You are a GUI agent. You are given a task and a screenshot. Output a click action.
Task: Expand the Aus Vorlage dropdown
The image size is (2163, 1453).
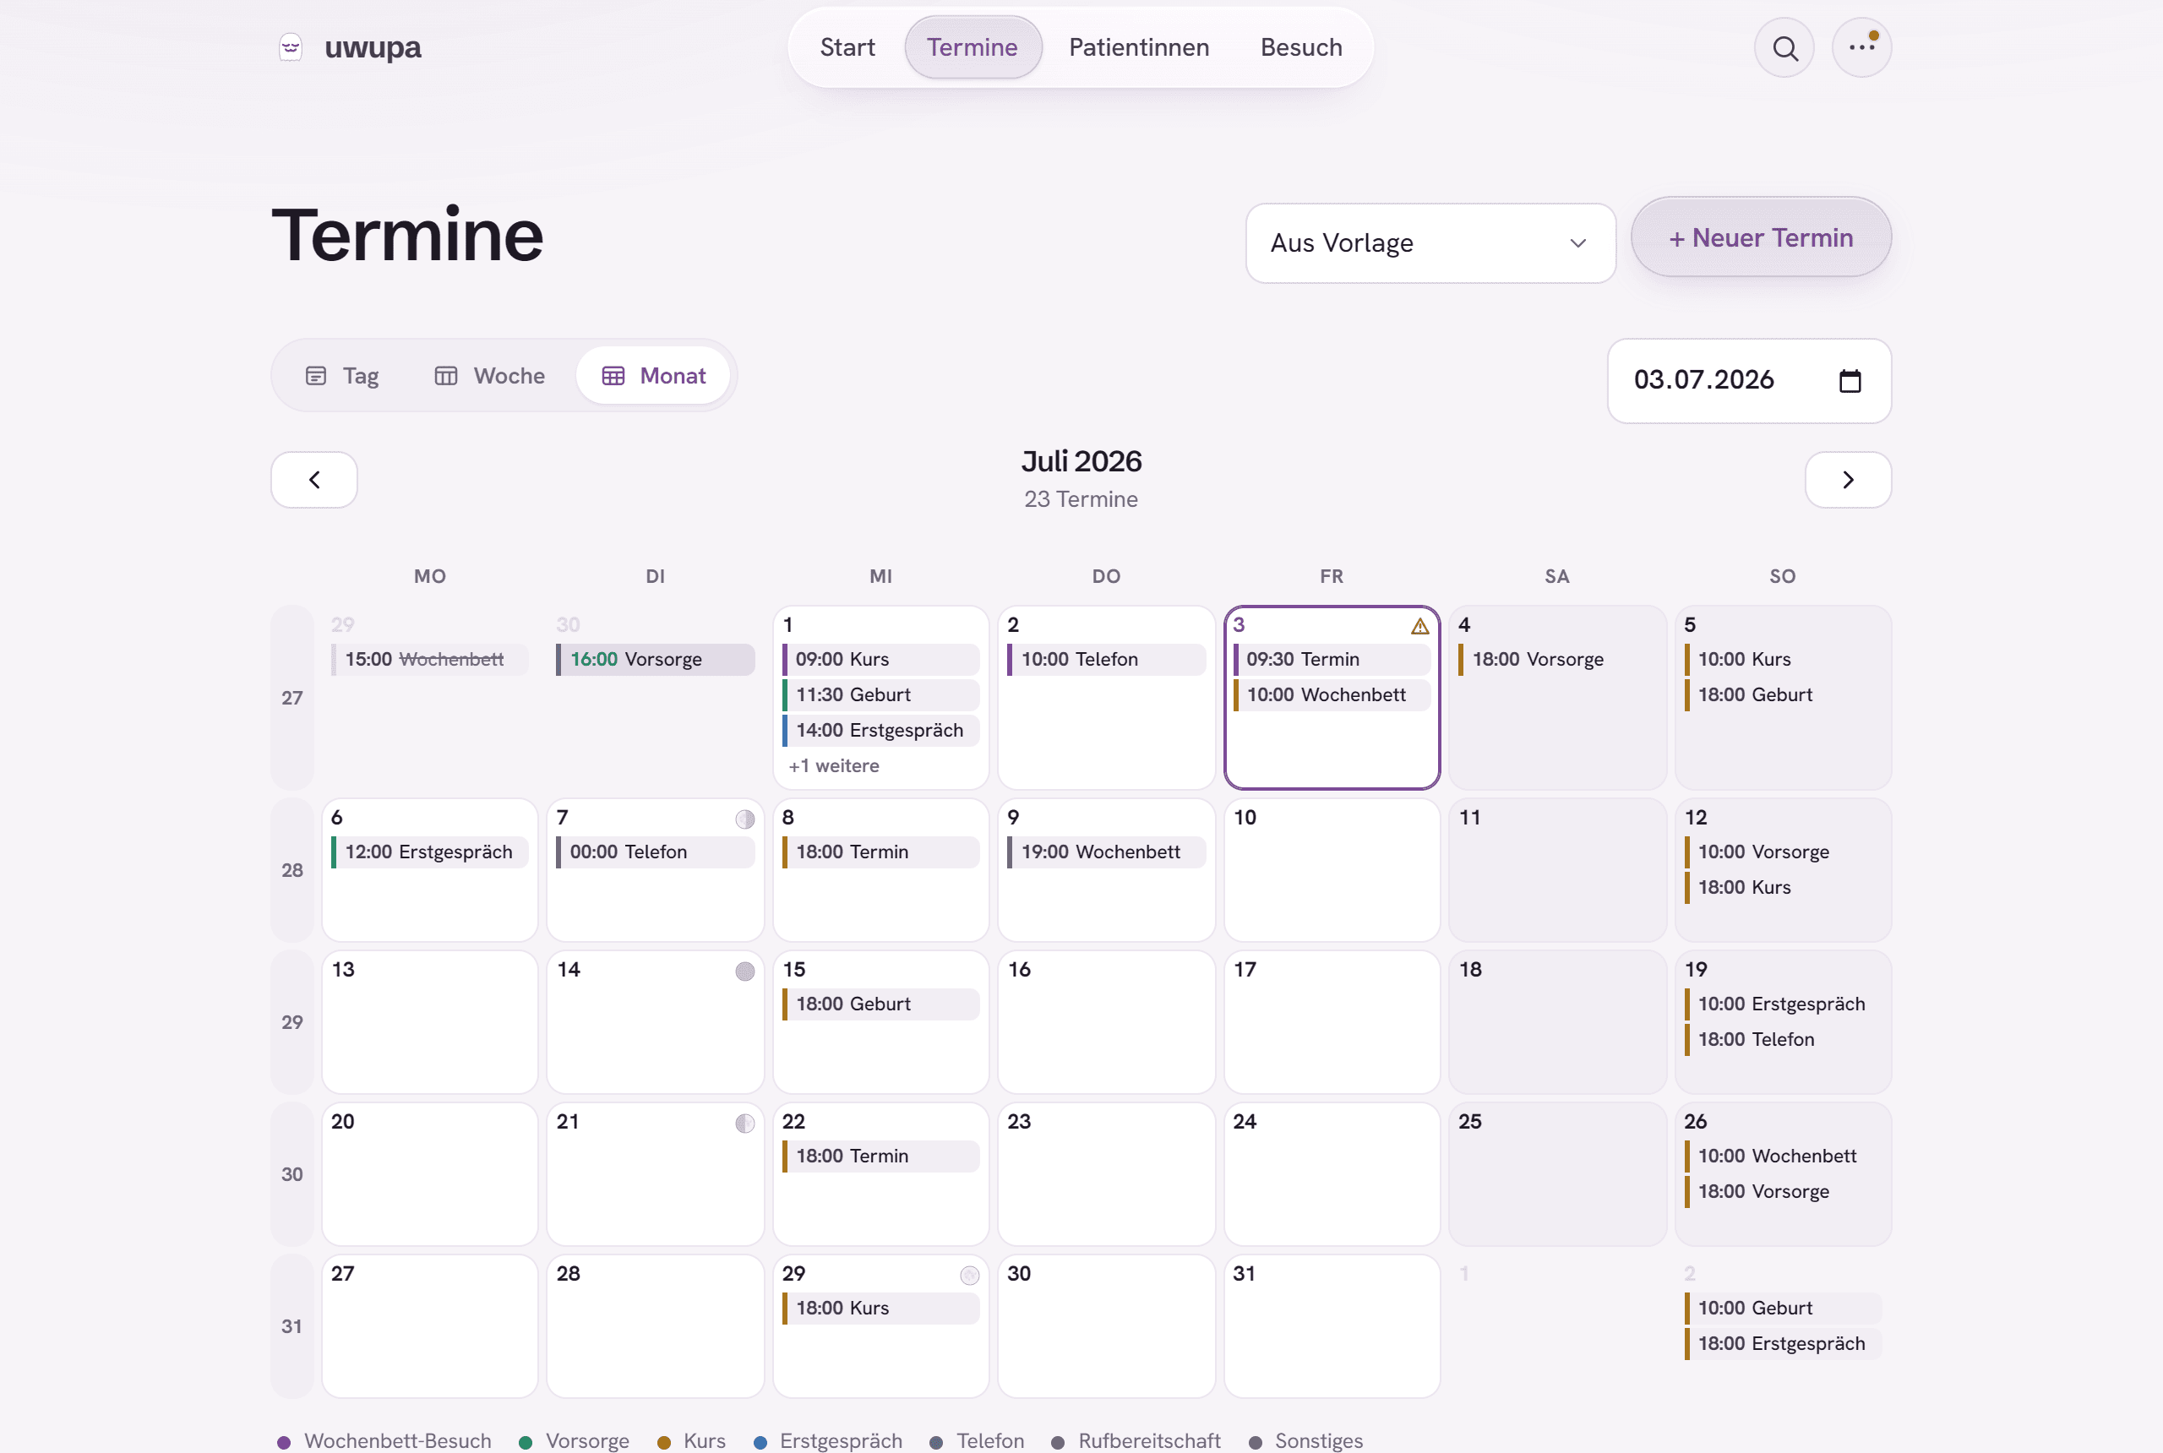[1430, 242]
